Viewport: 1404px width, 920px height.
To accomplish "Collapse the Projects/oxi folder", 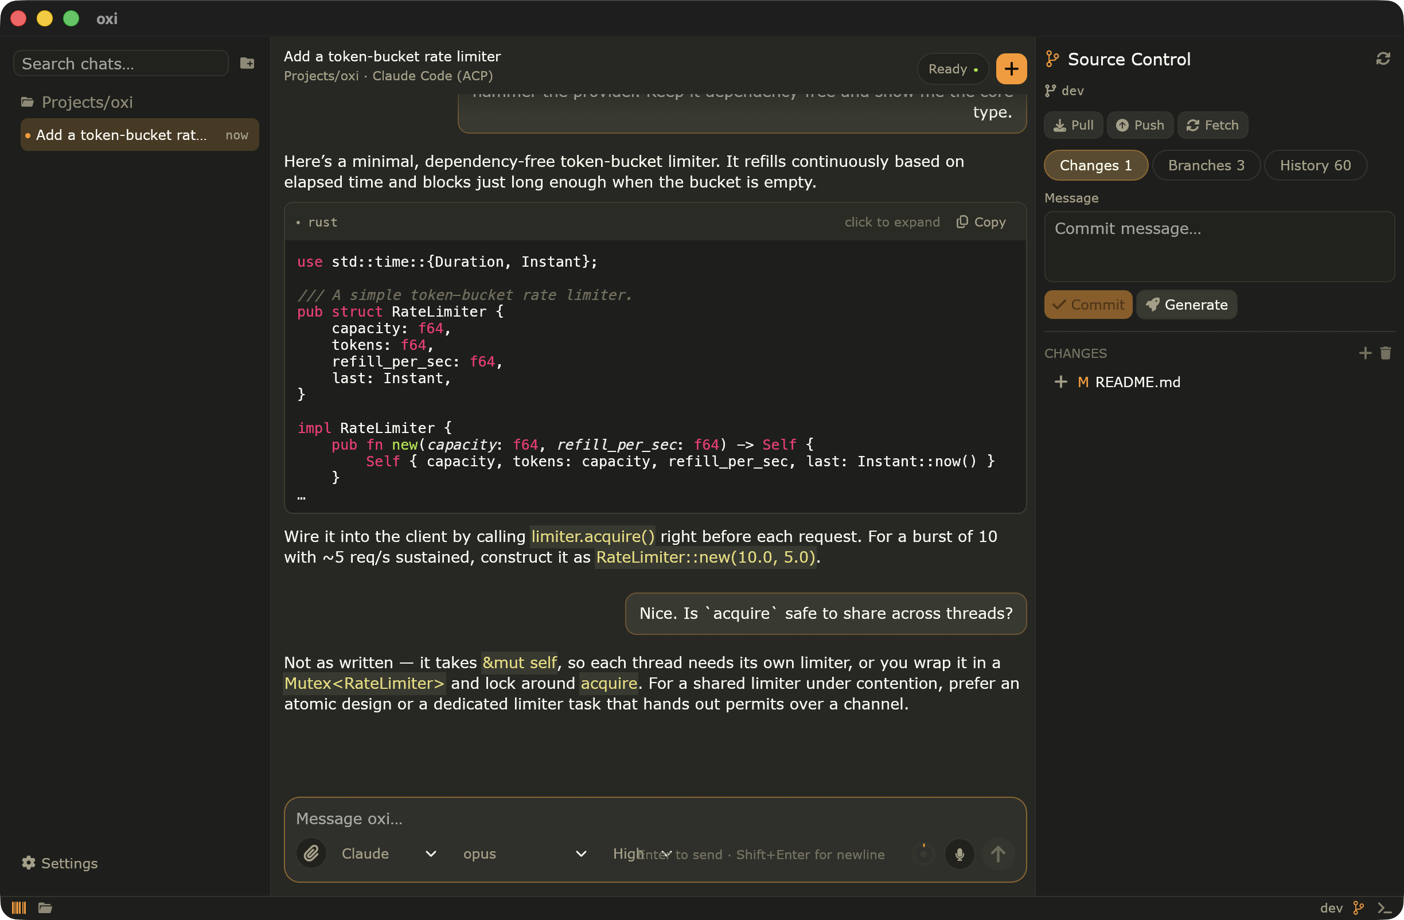I will pyautogui.click(x=77, y=102).
